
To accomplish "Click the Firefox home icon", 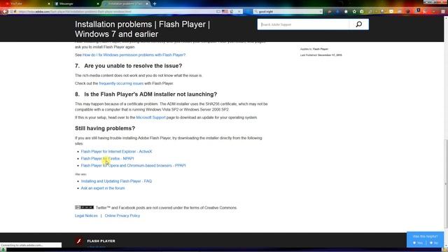I will click(346, 12).
